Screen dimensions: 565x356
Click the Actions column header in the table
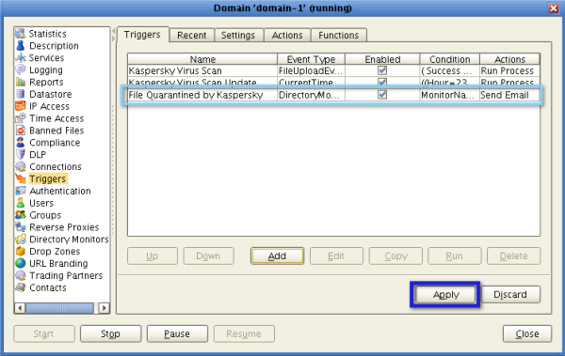click(x=509, y=59)
